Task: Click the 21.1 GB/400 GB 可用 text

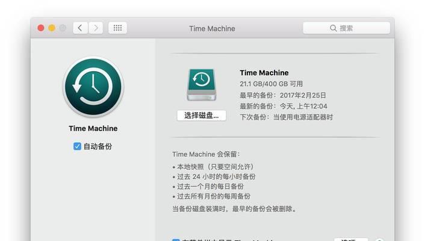Action: pyautogui.click(x=271, y=84)
